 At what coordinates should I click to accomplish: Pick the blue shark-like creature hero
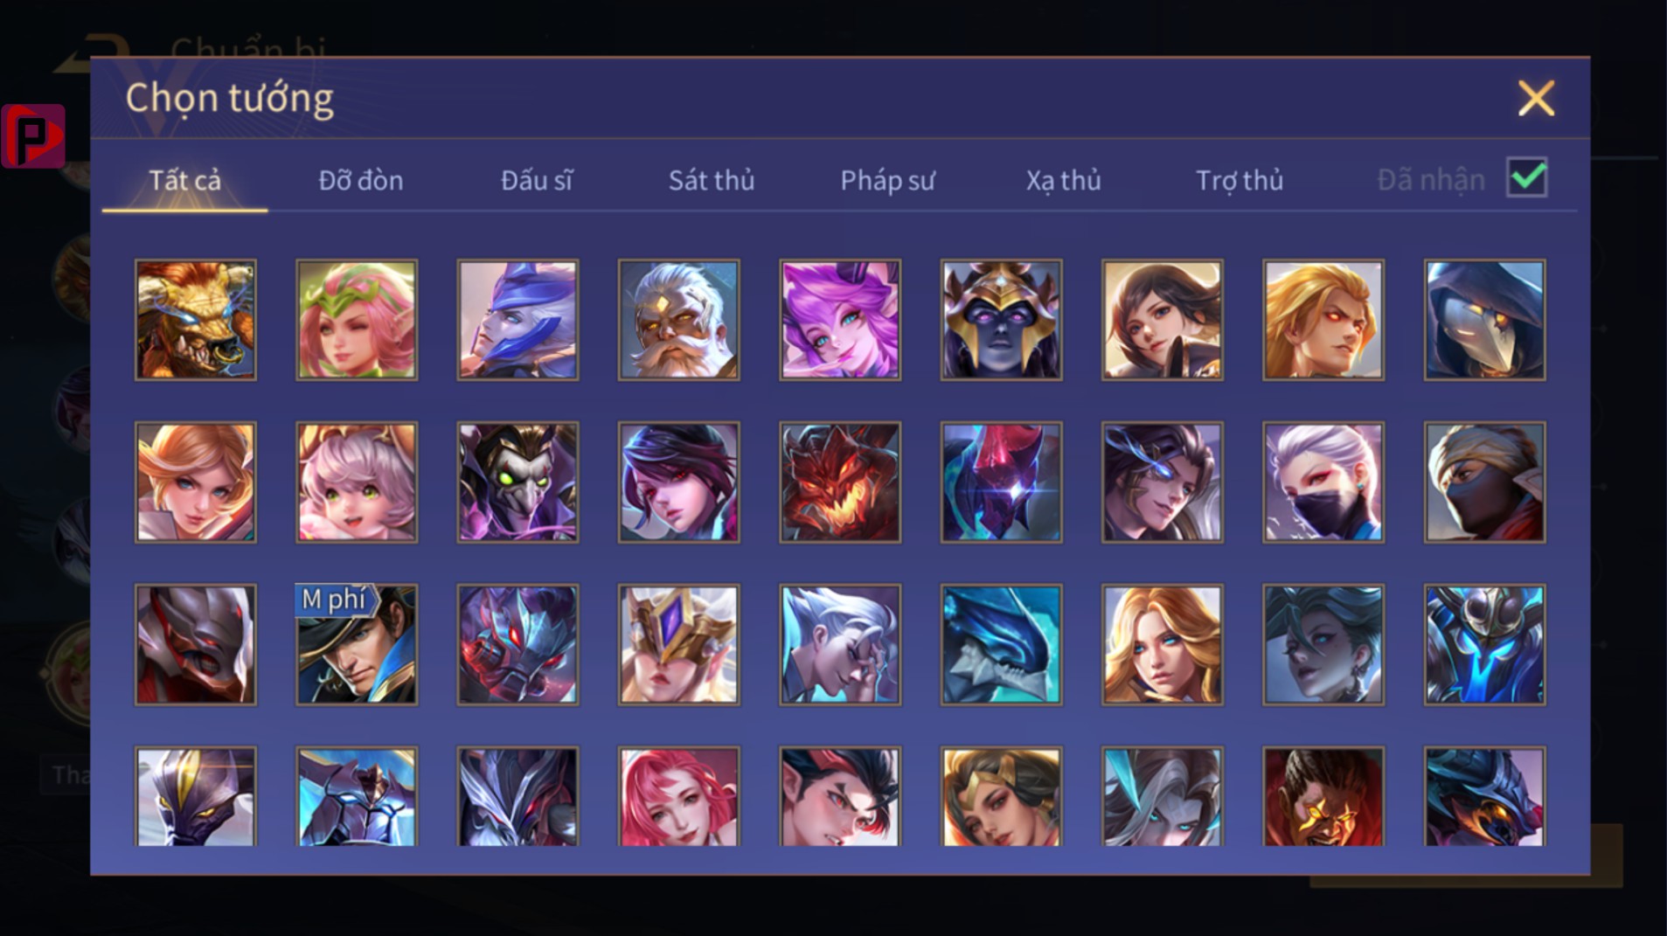pos(1001,644)
